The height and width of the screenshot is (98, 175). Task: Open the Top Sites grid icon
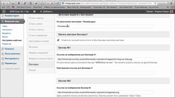tap(13, 7)
